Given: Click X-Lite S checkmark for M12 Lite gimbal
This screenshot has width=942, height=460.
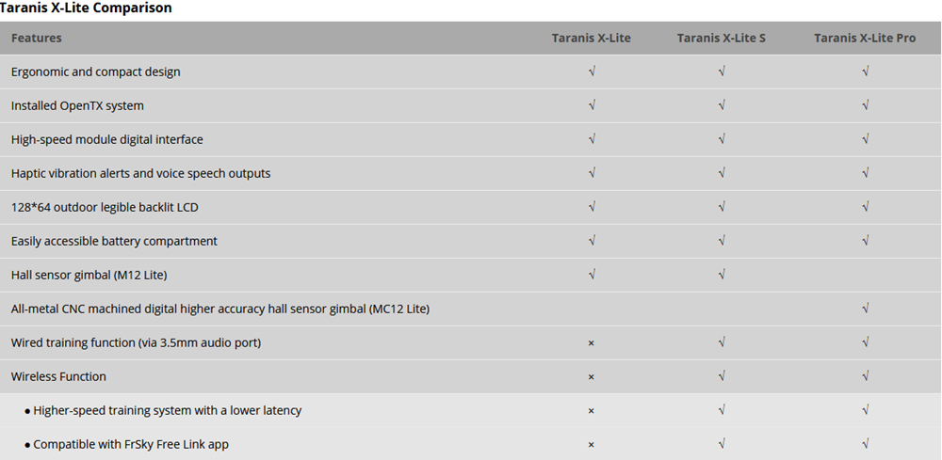Looking at the screenshot, I should pos(721,275).
